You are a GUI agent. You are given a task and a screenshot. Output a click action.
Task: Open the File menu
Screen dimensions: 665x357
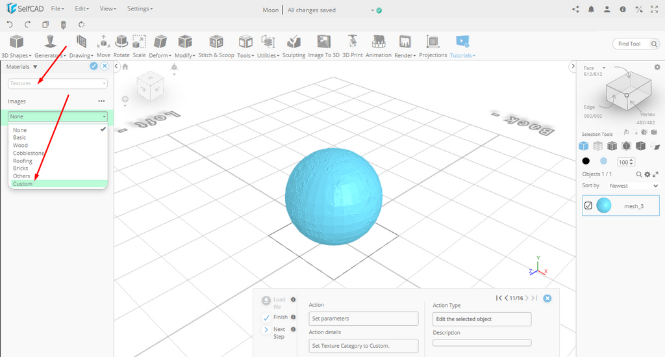57,9
